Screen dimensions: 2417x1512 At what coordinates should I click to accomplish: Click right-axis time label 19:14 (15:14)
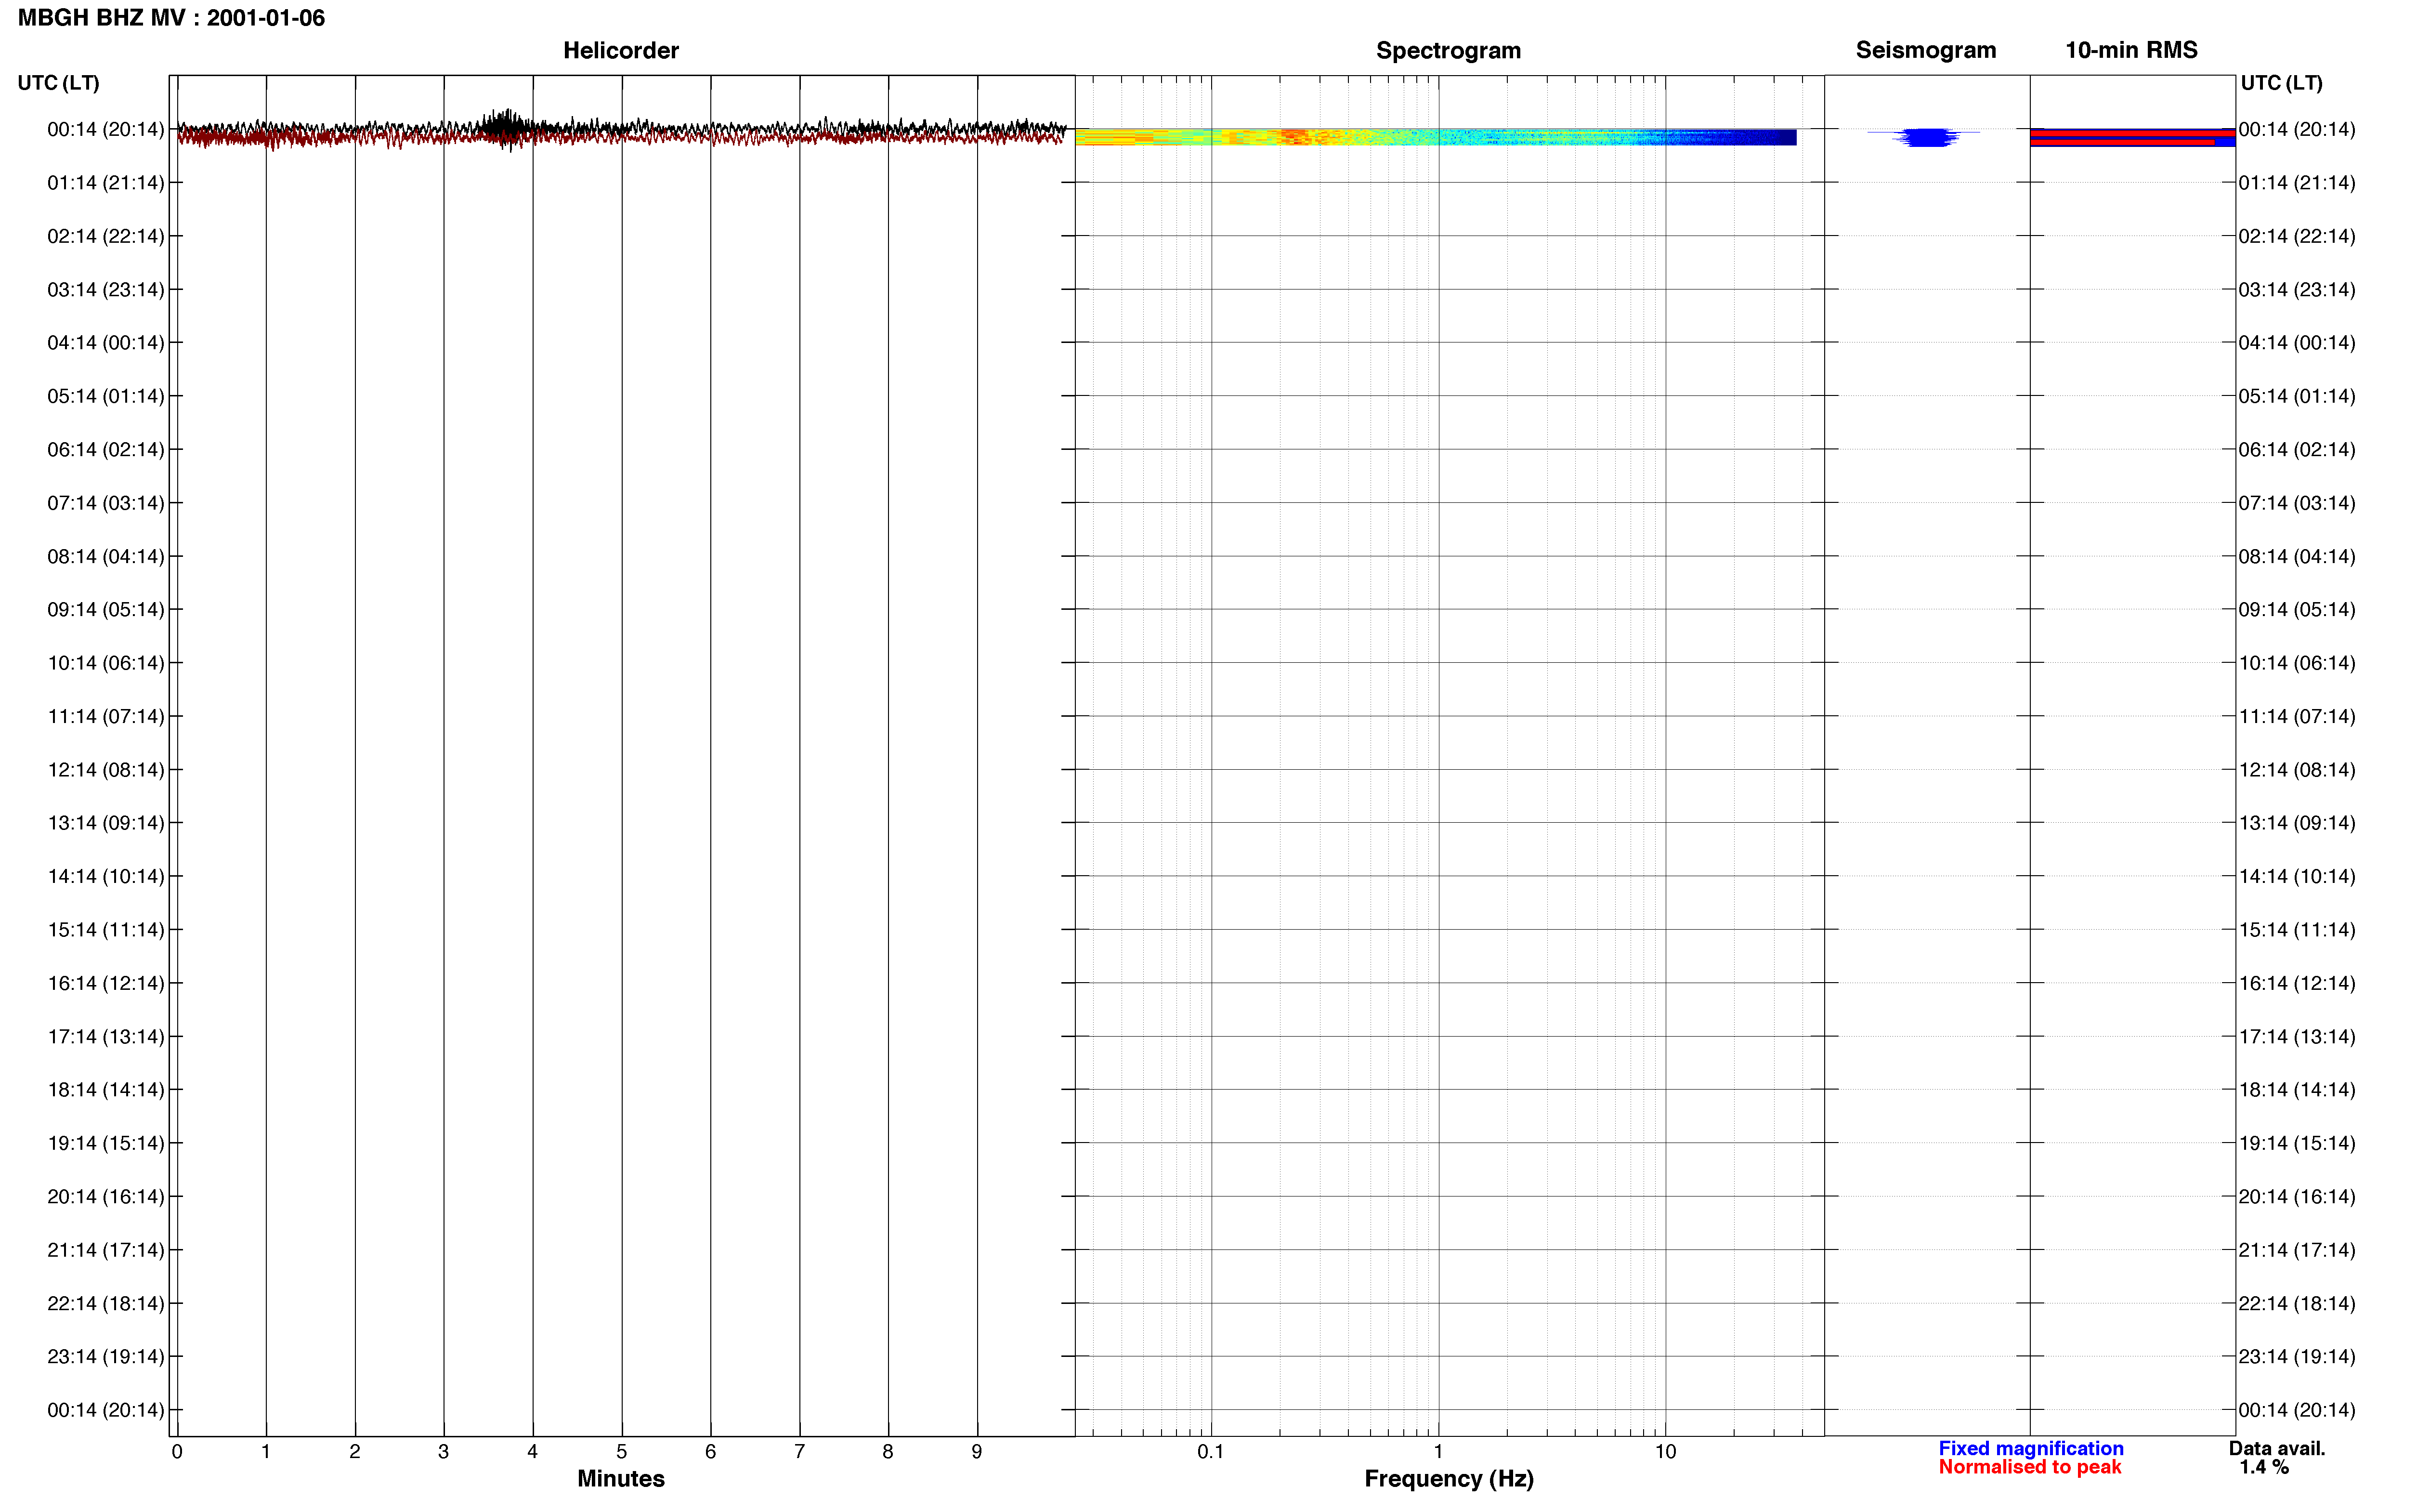[x=2297, y=1143]
